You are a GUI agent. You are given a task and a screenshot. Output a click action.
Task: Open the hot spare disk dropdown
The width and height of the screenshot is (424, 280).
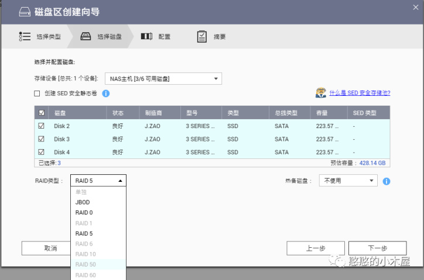(348, 181)
